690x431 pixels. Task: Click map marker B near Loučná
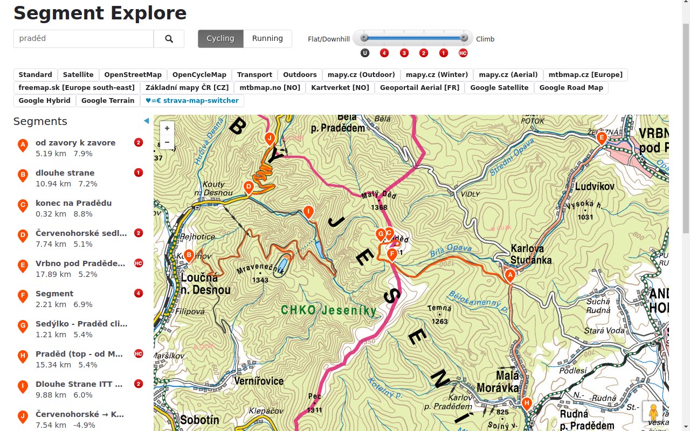click(189, 256)
